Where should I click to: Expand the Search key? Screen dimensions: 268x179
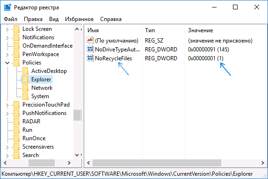pos(7,156)
